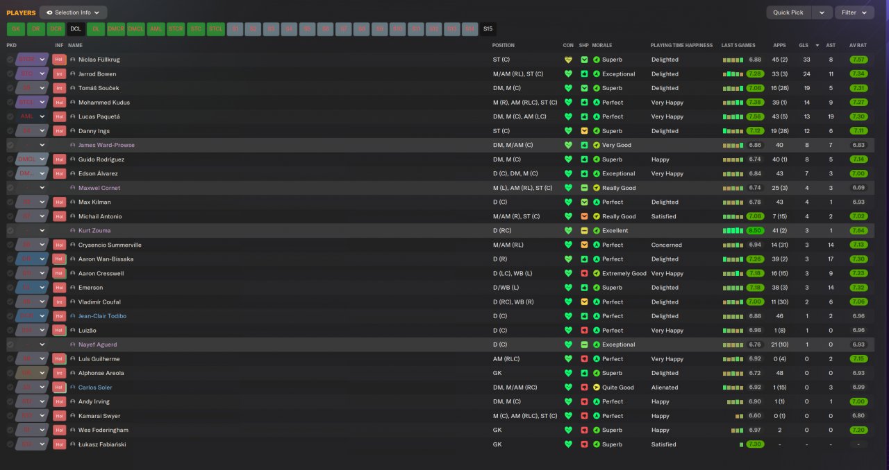The height and width of the screenshot is (470, 889).
Task: Click Michail Antonio's Really Good morale icon
Action: coord(597,216)
